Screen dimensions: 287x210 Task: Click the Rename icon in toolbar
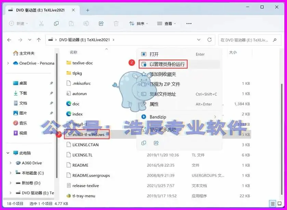click(86, 24)
